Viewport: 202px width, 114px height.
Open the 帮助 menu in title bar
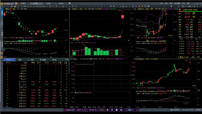188,3
